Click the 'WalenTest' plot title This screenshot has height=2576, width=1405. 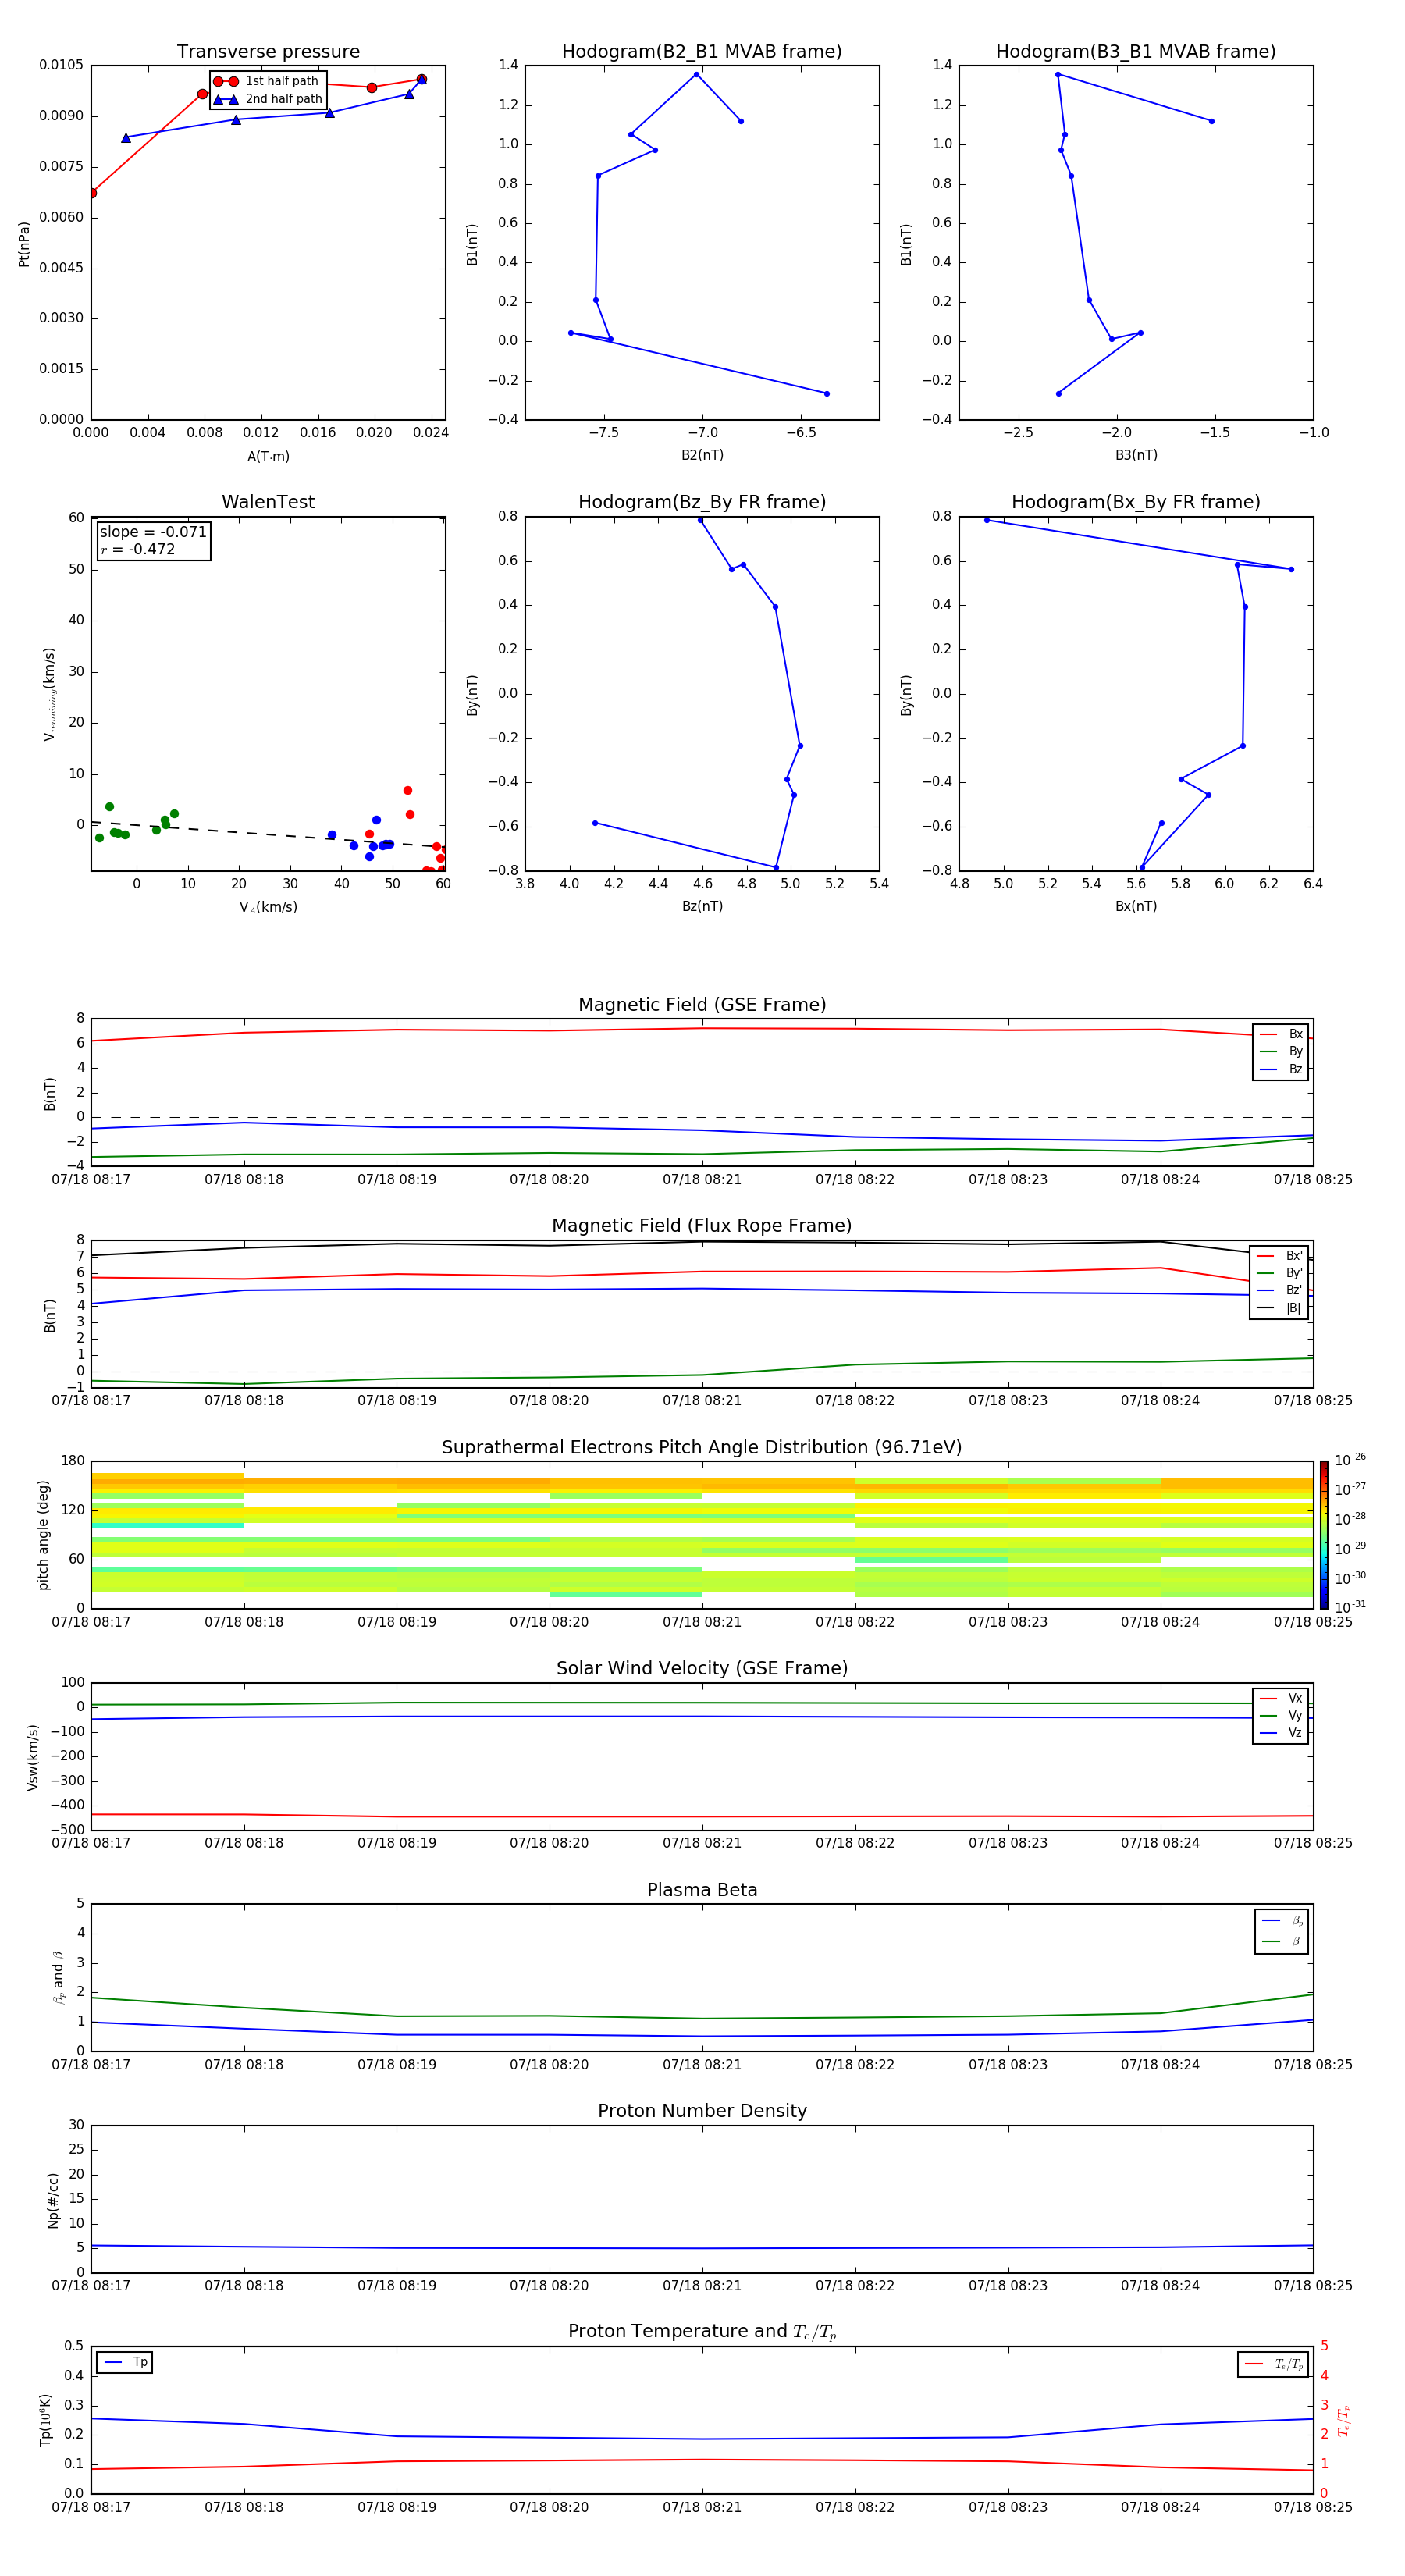coord(268,502)
